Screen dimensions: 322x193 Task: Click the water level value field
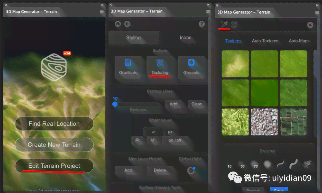point(153,131)
